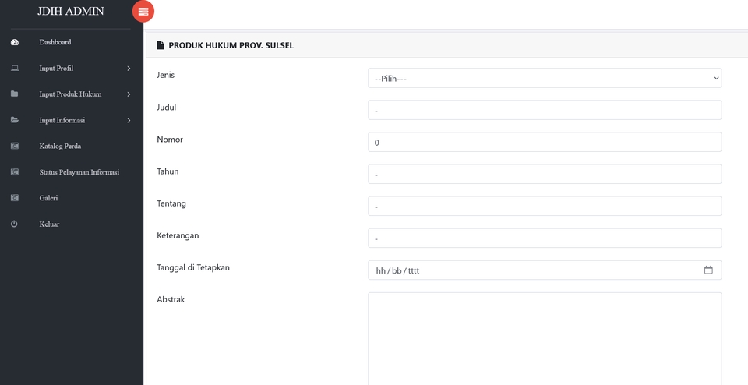The image size is (748, 385).
Task: Expand the Input Profil submenu chevron
Action: point(129,69)
